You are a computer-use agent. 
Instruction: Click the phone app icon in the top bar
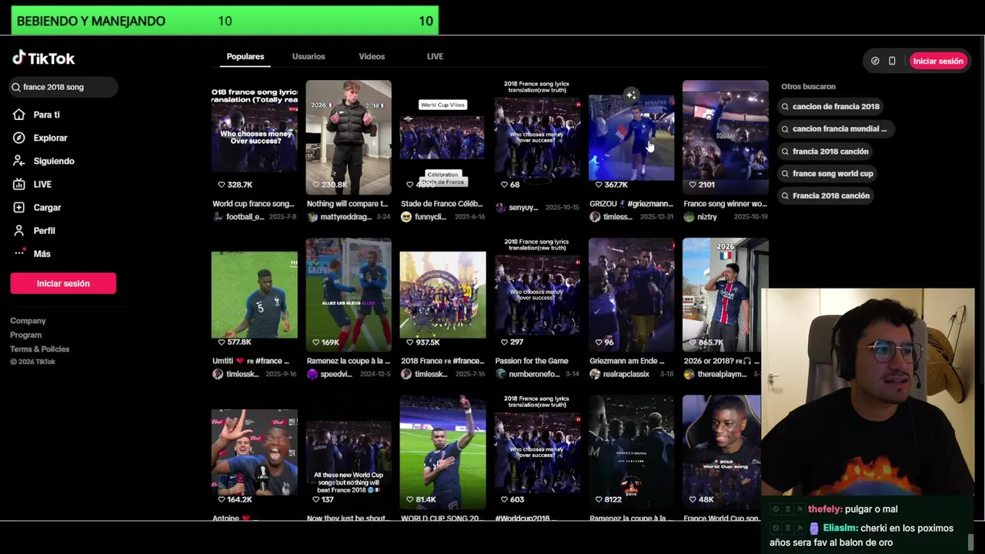[892, 61]
